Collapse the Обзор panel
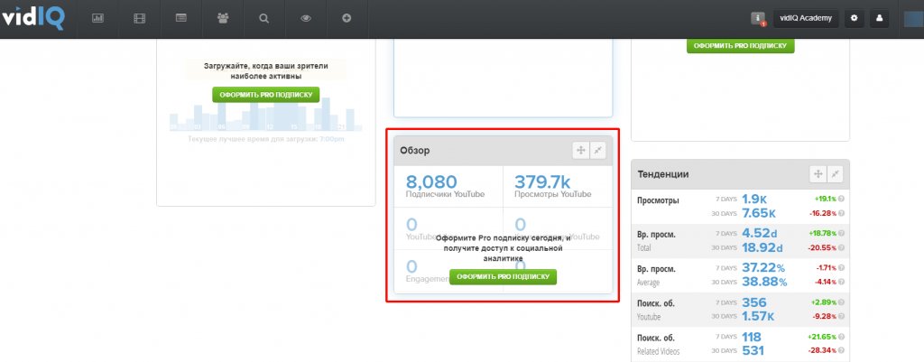924x362 pixels. [597, 151]
